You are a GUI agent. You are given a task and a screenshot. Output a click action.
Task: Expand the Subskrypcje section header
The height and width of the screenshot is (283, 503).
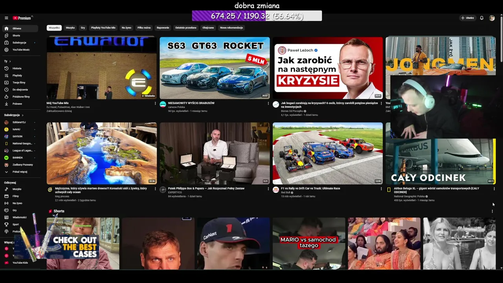pyautogui.click(x=13, y=115)
